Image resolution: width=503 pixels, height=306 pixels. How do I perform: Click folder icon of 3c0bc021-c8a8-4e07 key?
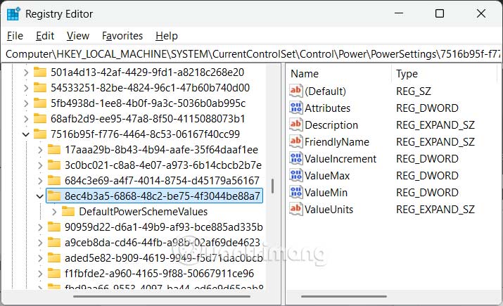[54, 165]
